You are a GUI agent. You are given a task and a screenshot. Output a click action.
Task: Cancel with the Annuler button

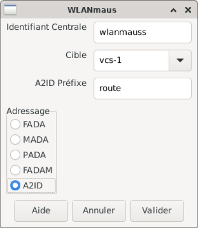[x=99, y=211]
